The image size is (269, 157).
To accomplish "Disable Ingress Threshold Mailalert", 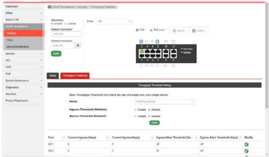I will click(149, 110).
